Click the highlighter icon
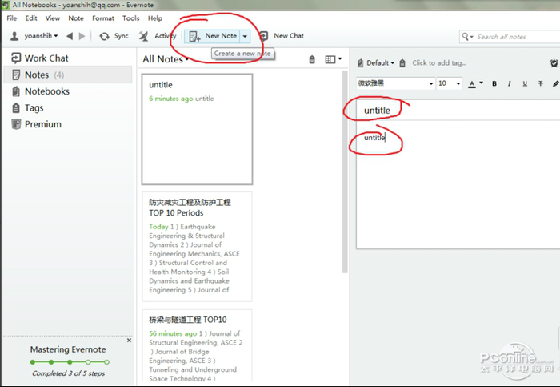Screen dimensions: 560x387 (555, 83)
